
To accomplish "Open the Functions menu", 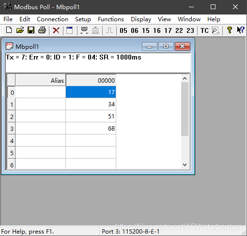I will pos(111,19).
